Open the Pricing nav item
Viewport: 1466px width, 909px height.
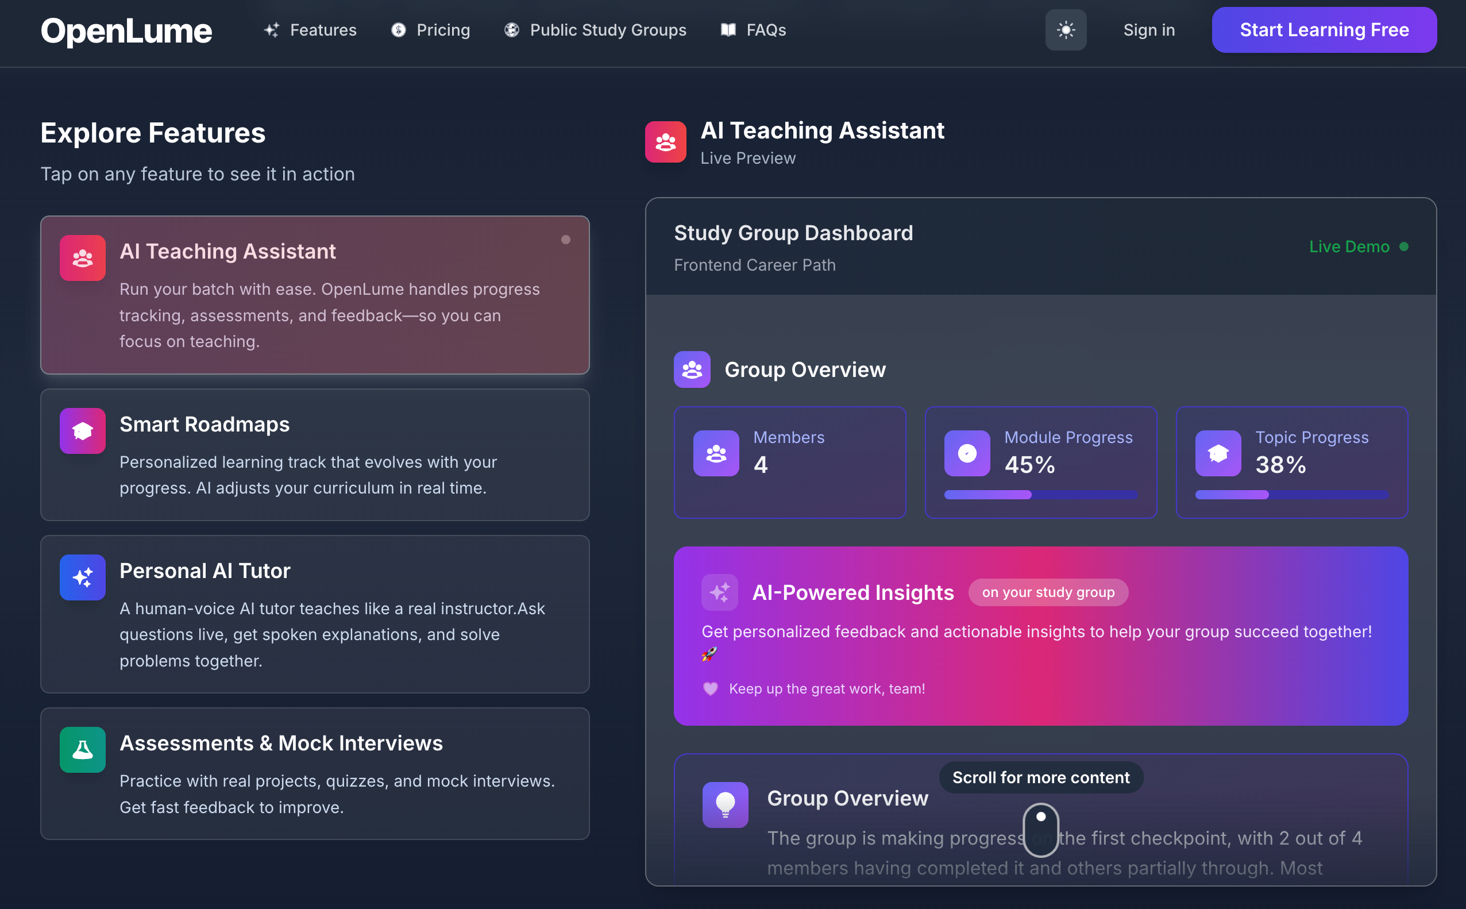430,30
